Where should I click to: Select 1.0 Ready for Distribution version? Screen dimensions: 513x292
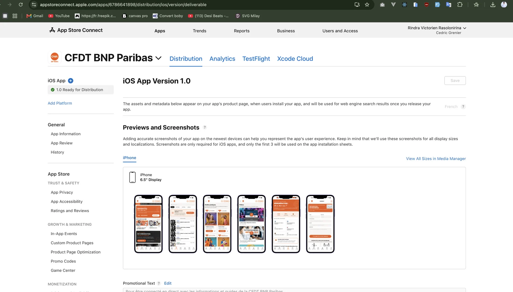click(x=81, y=90)
